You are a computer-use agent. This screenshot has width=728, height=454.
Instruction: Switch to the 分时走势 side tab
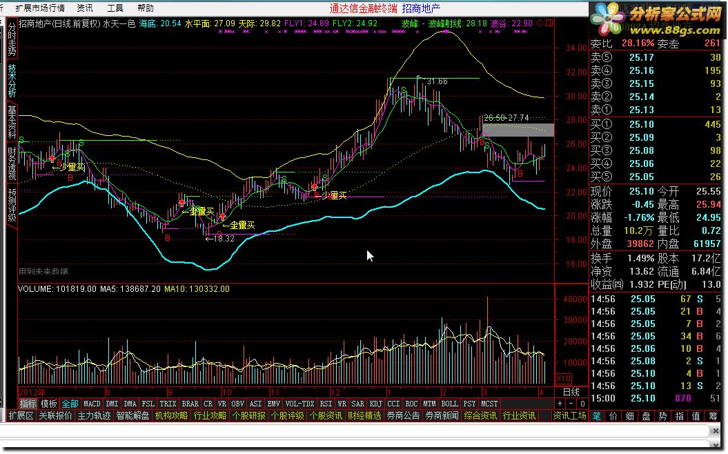12,39
